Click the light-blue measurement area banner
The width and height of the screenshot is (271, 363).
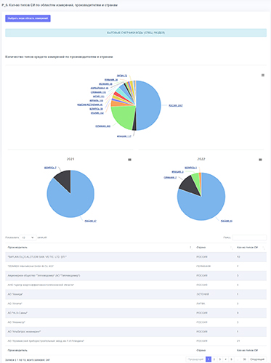(x=136, y=33)
